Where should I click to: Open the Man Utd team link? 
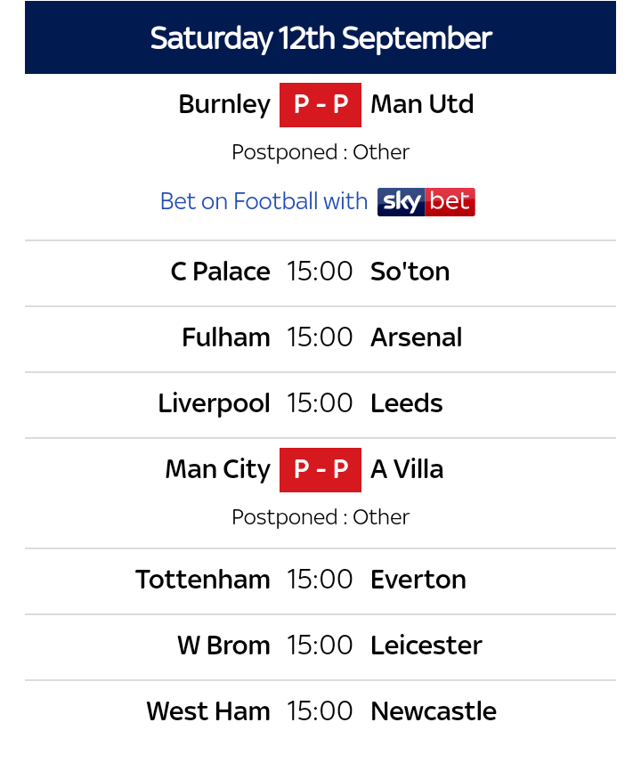422,105
